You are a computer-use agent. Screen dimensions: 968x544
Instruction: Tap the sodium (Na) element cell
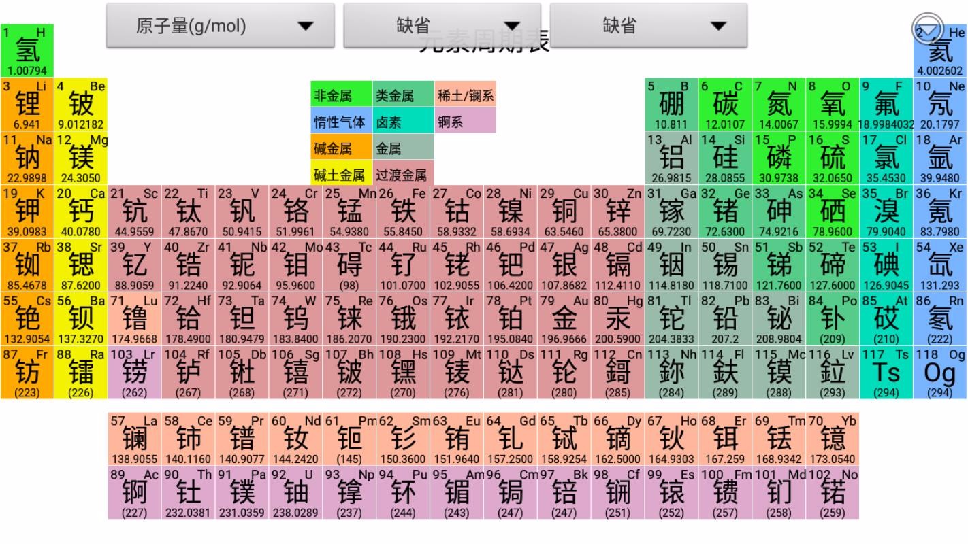(27, 158)
